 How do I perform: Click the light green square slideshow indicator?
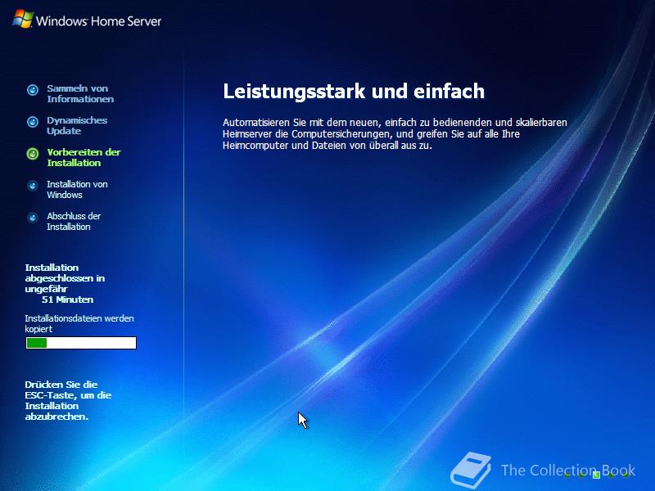(597, 475)
